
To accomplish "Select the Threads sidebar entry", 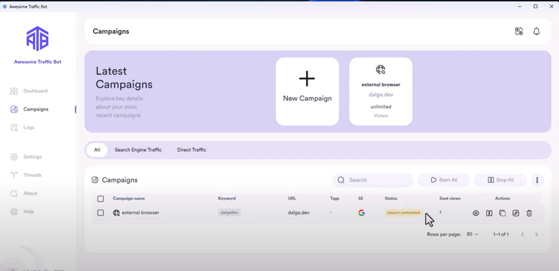I will (26, 175).
